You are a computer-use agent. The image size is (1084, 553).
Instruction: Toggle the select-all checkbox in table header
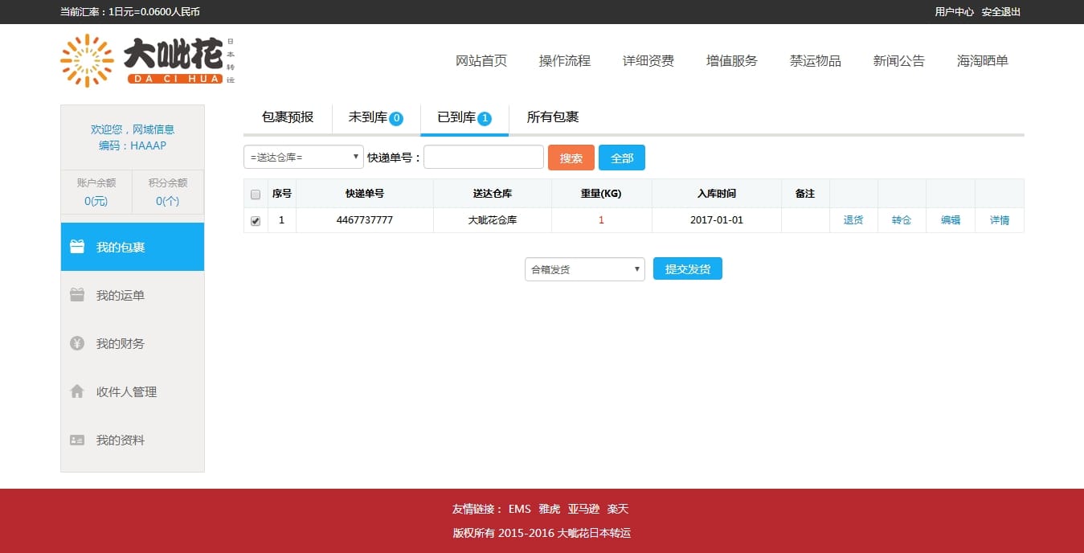256,194
